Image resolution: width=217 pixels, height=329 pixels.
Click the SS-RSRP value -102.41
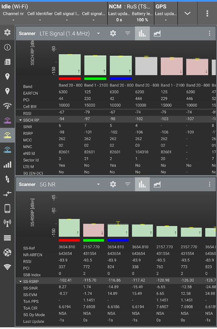tap(65, 280)
